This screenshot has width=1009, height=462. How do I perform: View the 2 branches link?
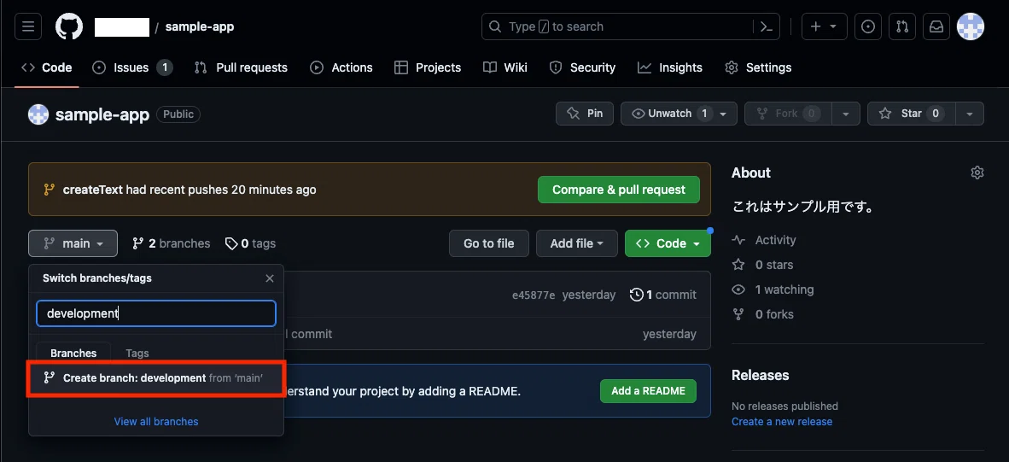172,243
